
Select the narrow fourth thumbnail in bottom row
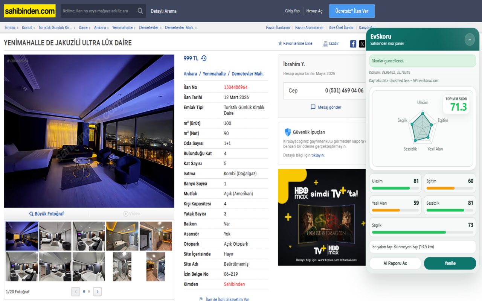pyautogui.click(x=122, y=267)
